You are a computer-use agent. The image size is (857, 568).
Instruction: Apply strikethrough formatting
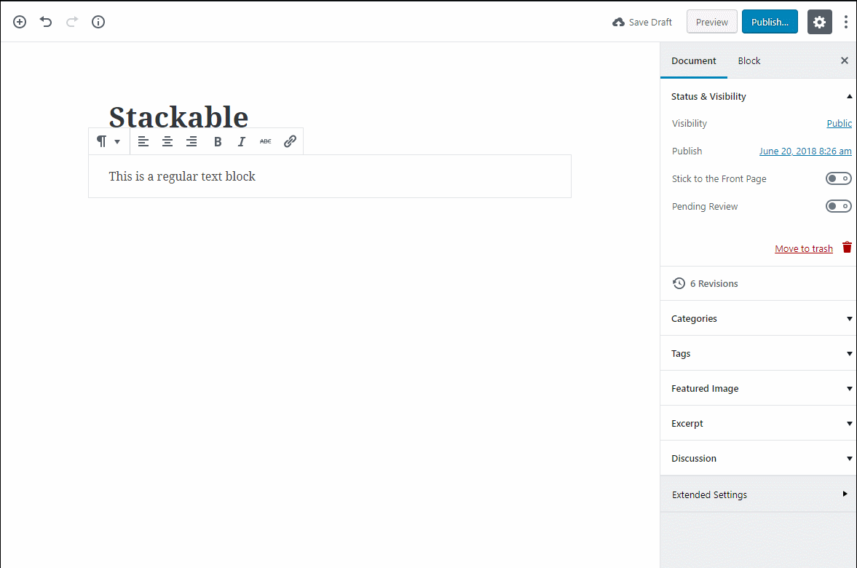(265, 141)
